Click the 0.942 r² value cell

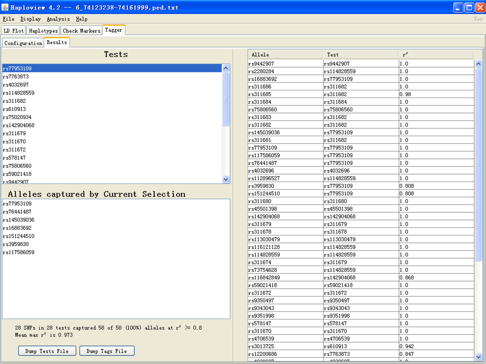tap(437, 346)
